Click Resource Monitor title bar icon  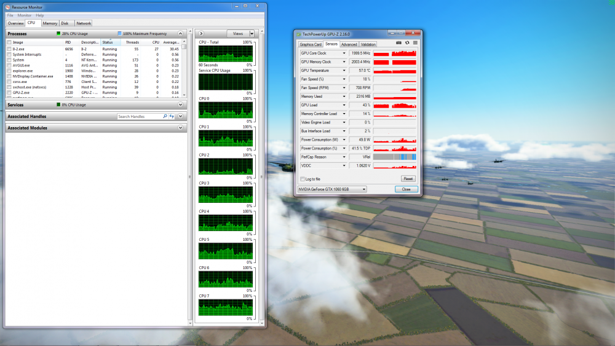point(8,7)
